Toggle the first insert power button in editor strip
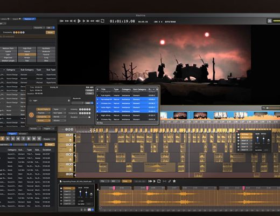Viewport: 280px width, 216px height. [x=61, y=188]
